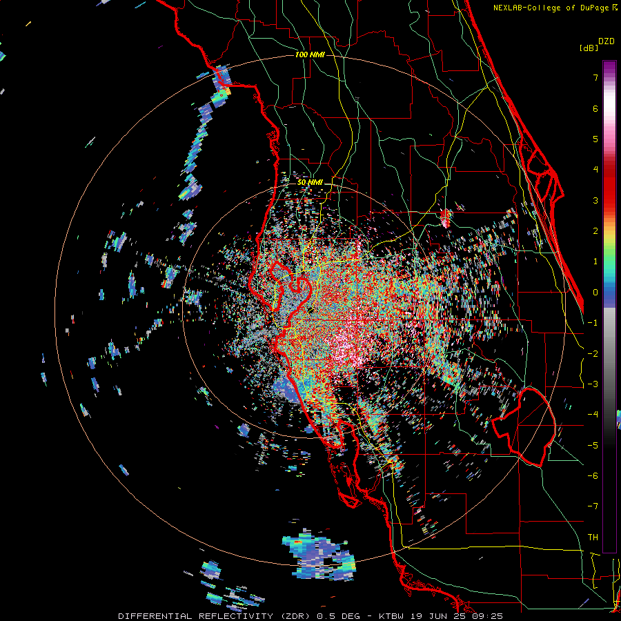Viewport: 621px width, 621px height.
Task: Click the -2 value on the scale
Action: pyautogui.click(x=593, y=354)
